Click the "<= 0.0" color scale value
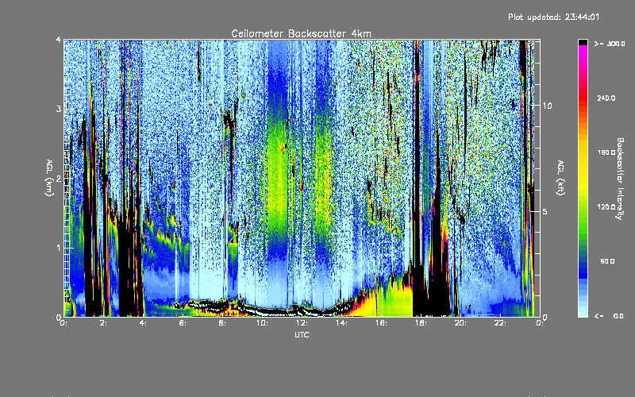This screenshot has width=635, height=397. tap(610, 315)
